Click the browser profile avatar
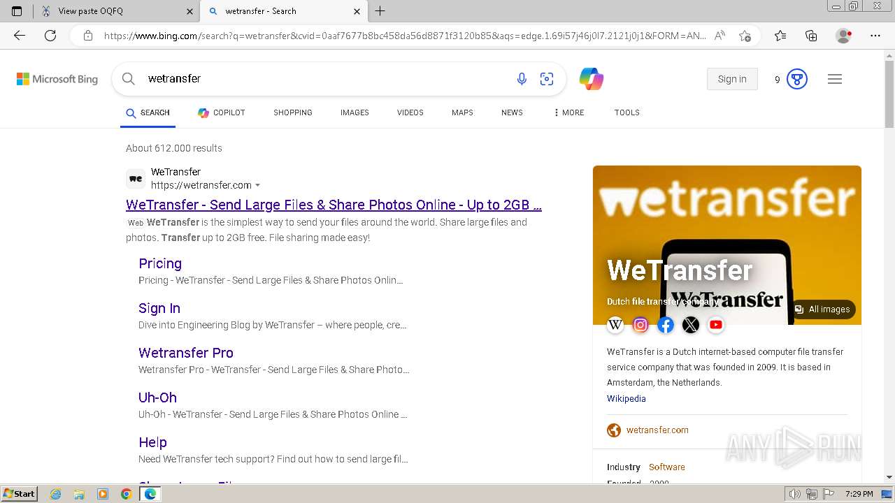This screenshot has height=503, width=895. 844,36
